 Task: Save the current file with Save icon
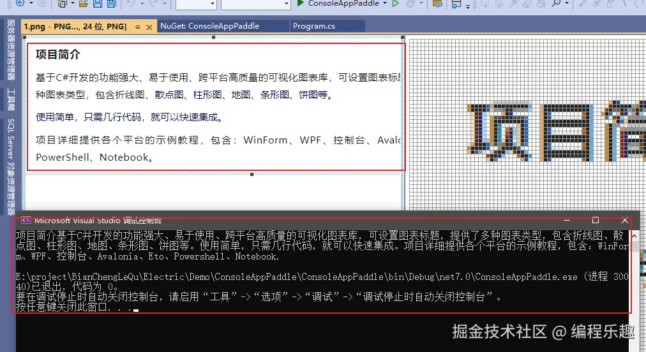pos(98,4)
